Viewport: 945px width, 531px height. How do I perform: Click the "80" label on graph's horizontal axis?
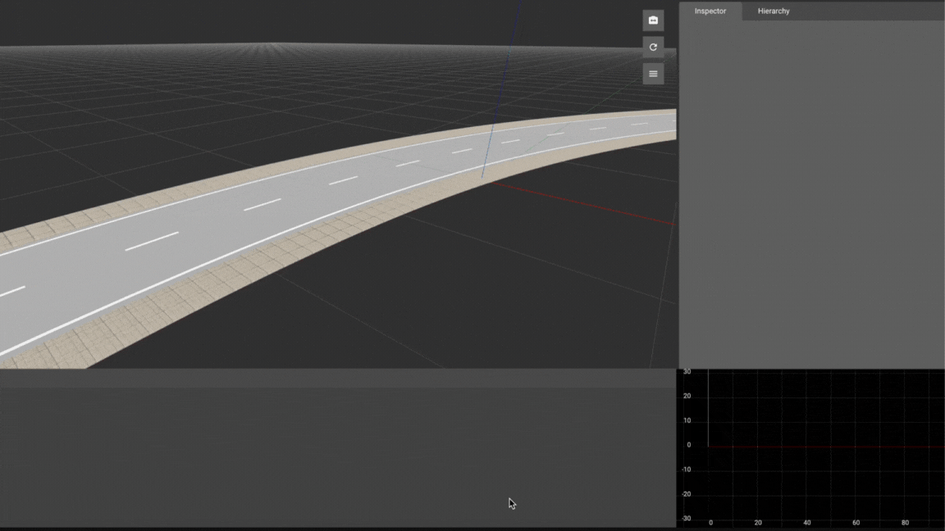tap(905, 523)
